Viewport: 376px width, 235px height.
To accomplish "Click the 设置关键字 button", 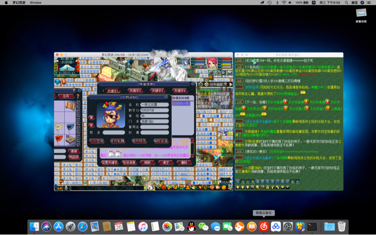I will (109, 163).
